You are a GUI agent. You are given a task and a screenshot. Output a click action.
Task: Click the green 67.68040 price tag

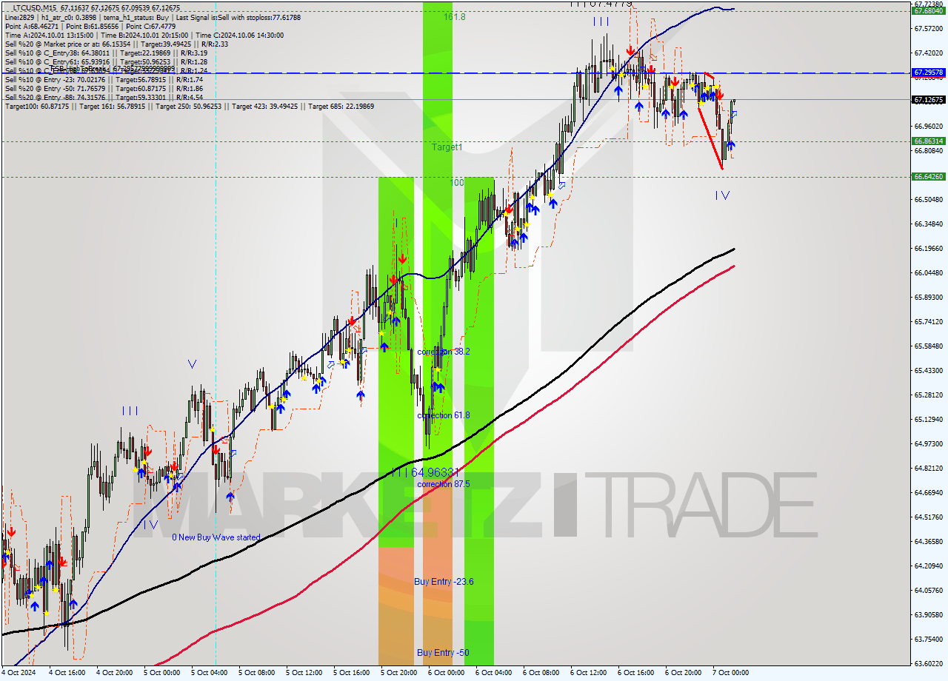(928, 11)
